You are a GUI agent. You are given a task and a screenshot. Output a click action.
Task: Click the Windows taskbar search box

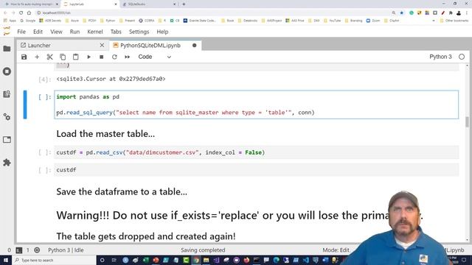click(x=54, y=260)
